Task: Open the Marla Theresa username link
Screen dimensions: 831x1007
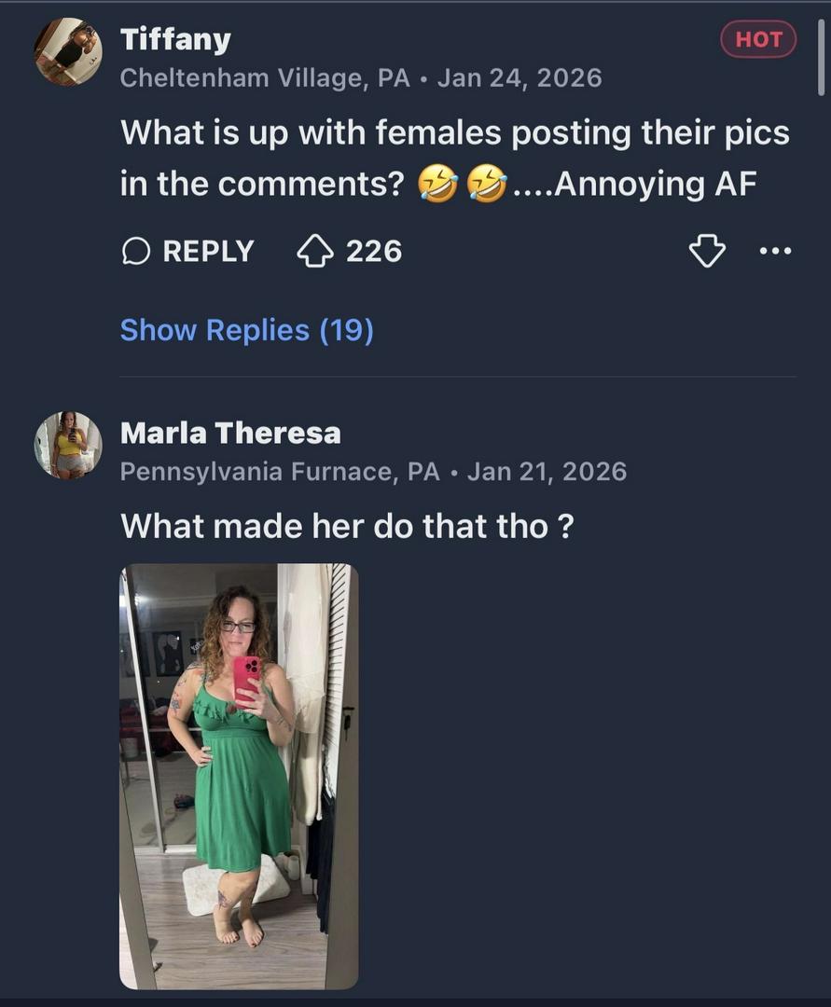Action: point(230,433)
